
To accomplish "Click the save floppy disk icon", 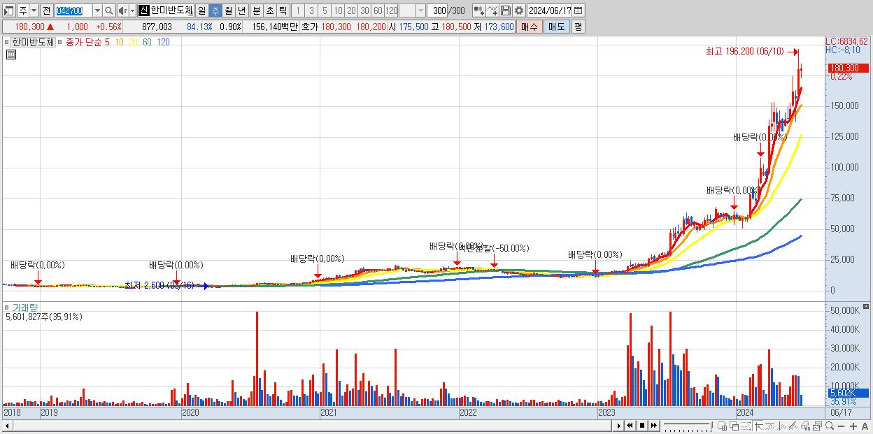I will 506,10.
